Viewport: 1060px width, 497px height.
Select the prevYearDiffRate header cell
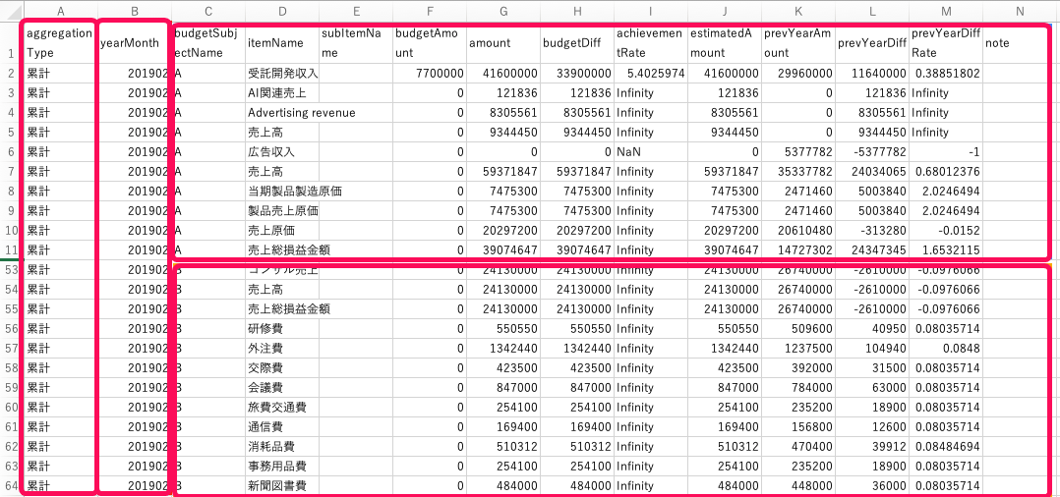point(945,42)
